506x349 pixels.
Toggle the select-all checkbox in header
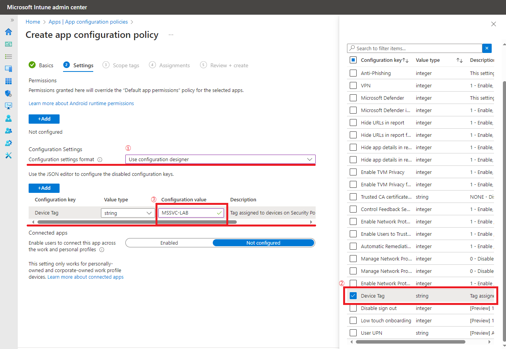[353, 60]
